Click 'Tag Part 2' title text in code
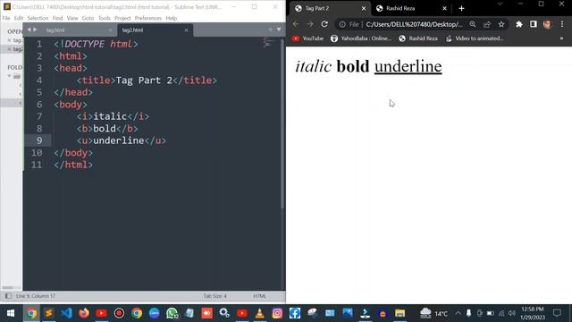The width and height of the screenshot is (572, 322). (144, 80)
